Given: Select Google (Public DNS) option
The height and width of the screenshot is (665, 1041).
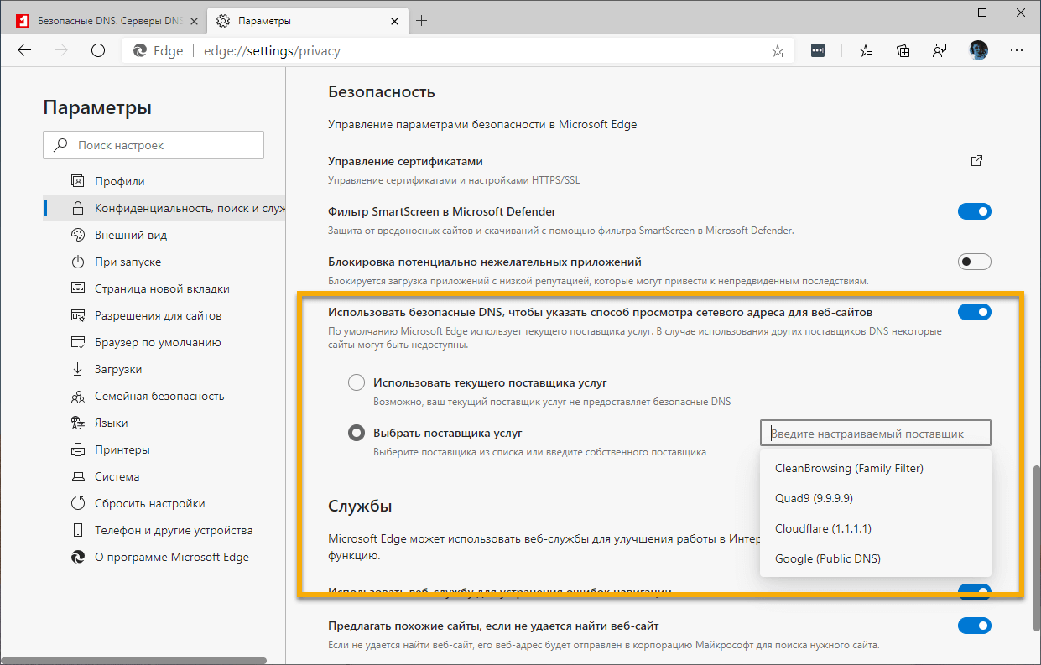Looking at the screenshot, I should tap(828, 558).
